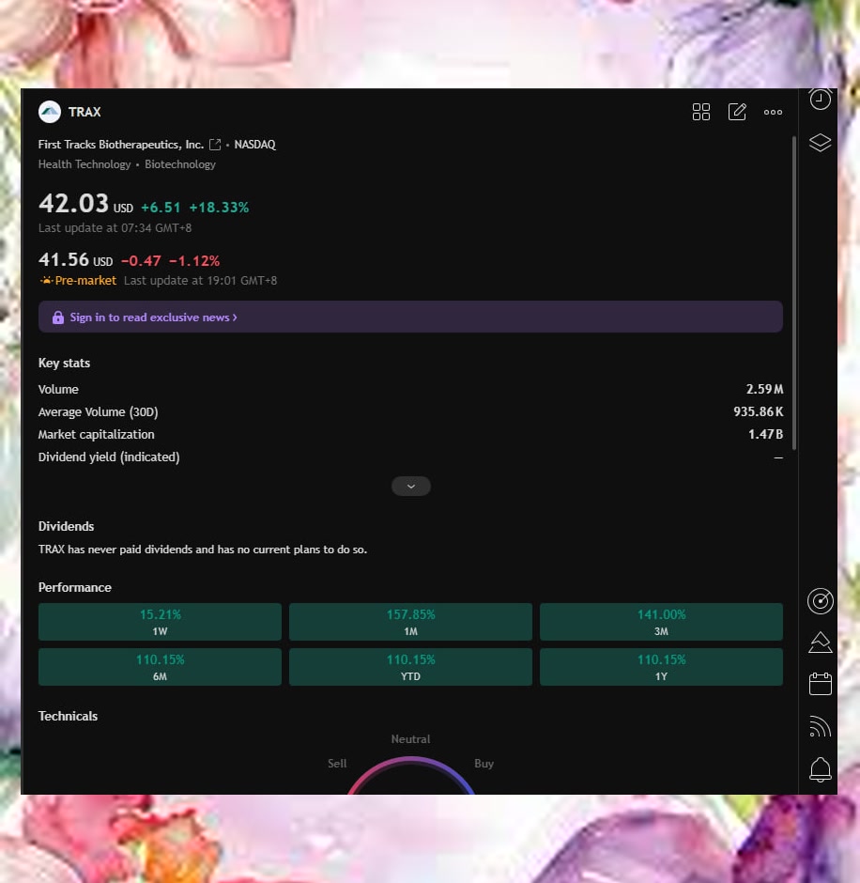This screenshot has height=883, width=860.
Task: Open external link icon beside company name
Action: 214,145
